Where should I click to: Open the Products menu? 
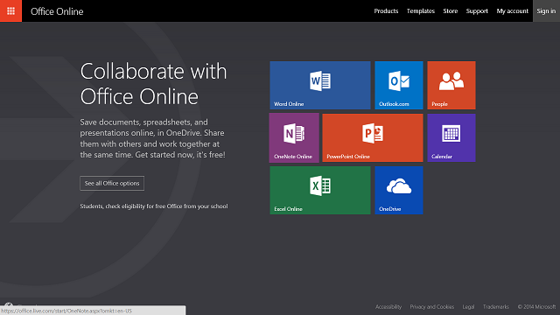386,11
